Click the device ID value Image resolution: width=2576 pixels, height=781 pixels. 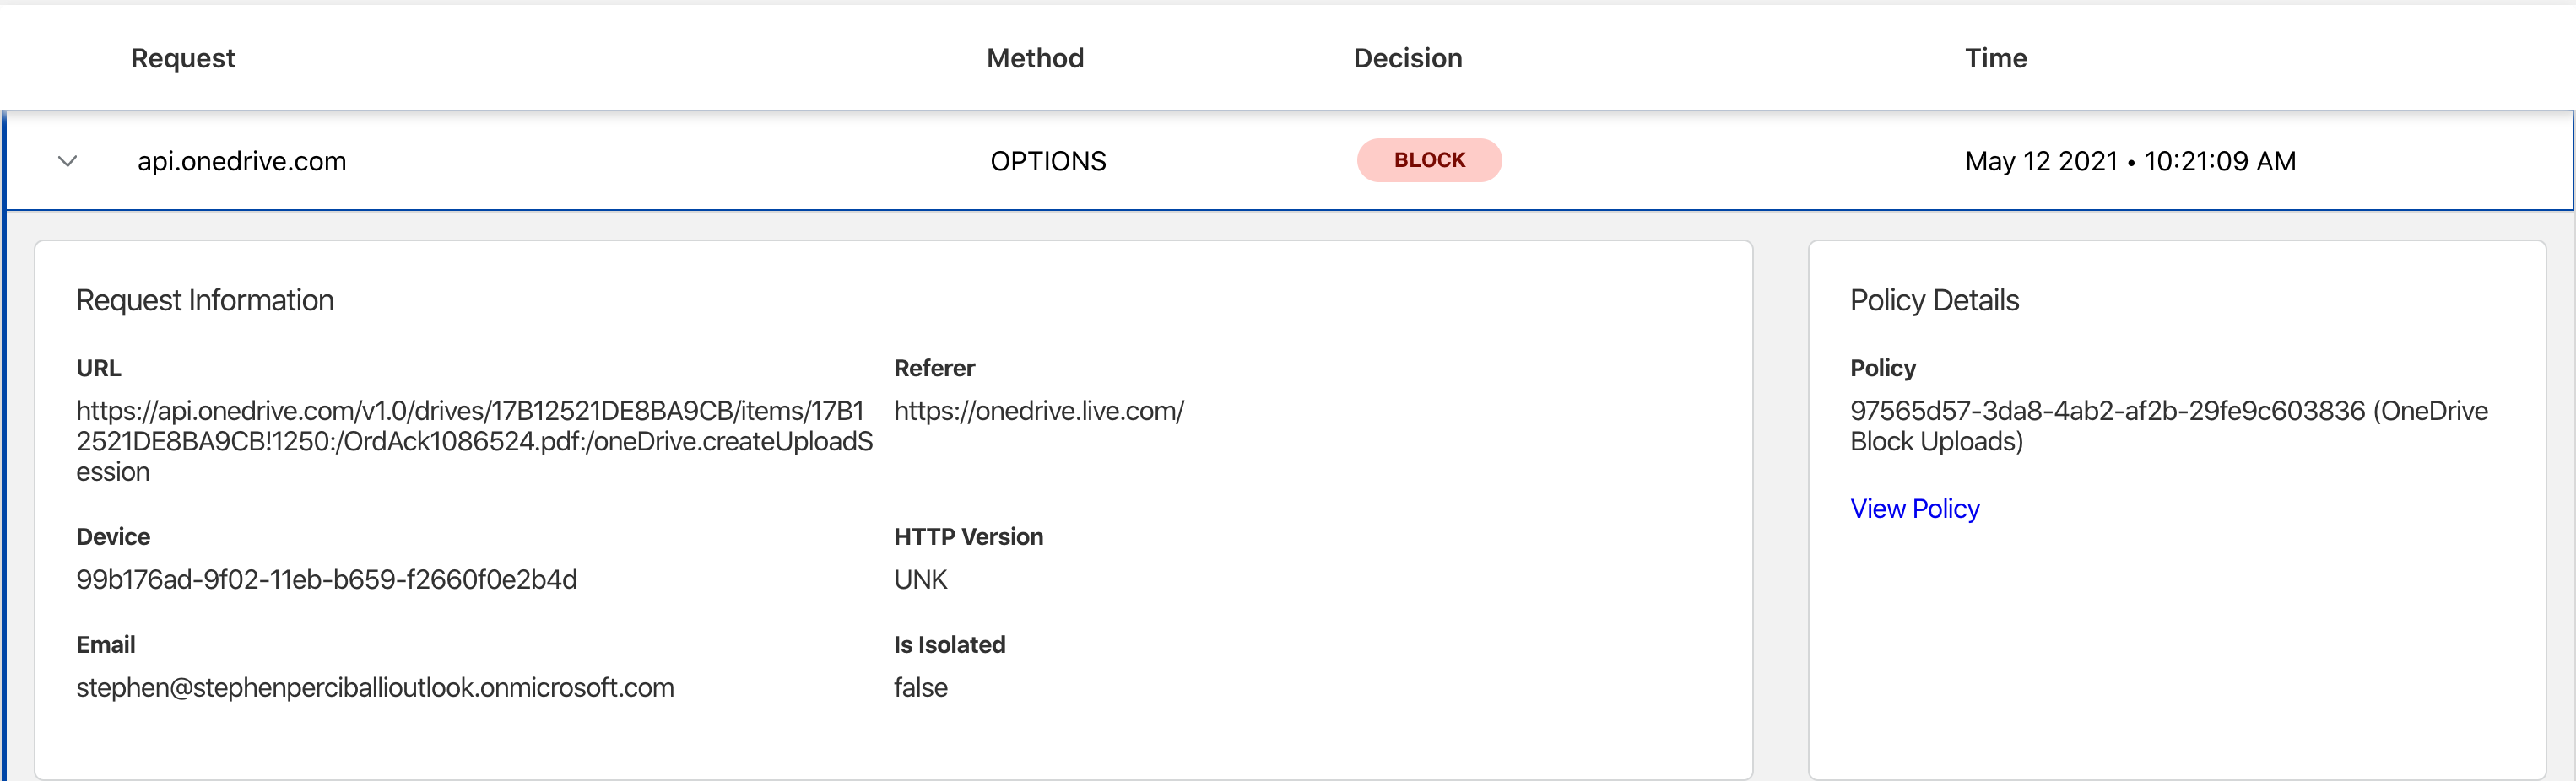[x=326, y=579]
